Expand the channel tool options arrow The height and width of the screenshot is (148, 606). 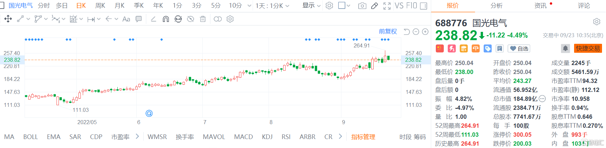pos(46,19)
